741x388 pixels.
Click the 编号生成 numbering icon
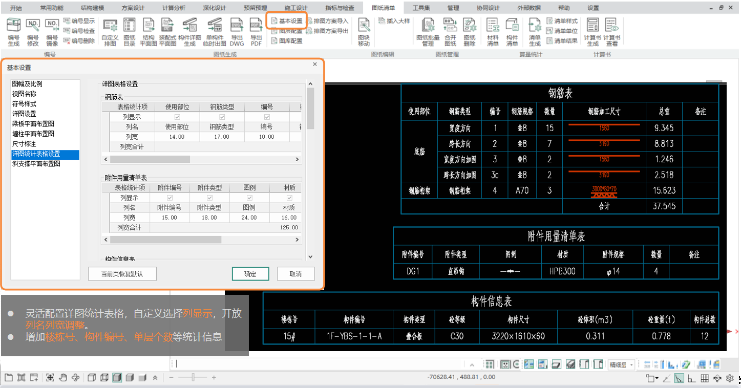pos(14,32)
